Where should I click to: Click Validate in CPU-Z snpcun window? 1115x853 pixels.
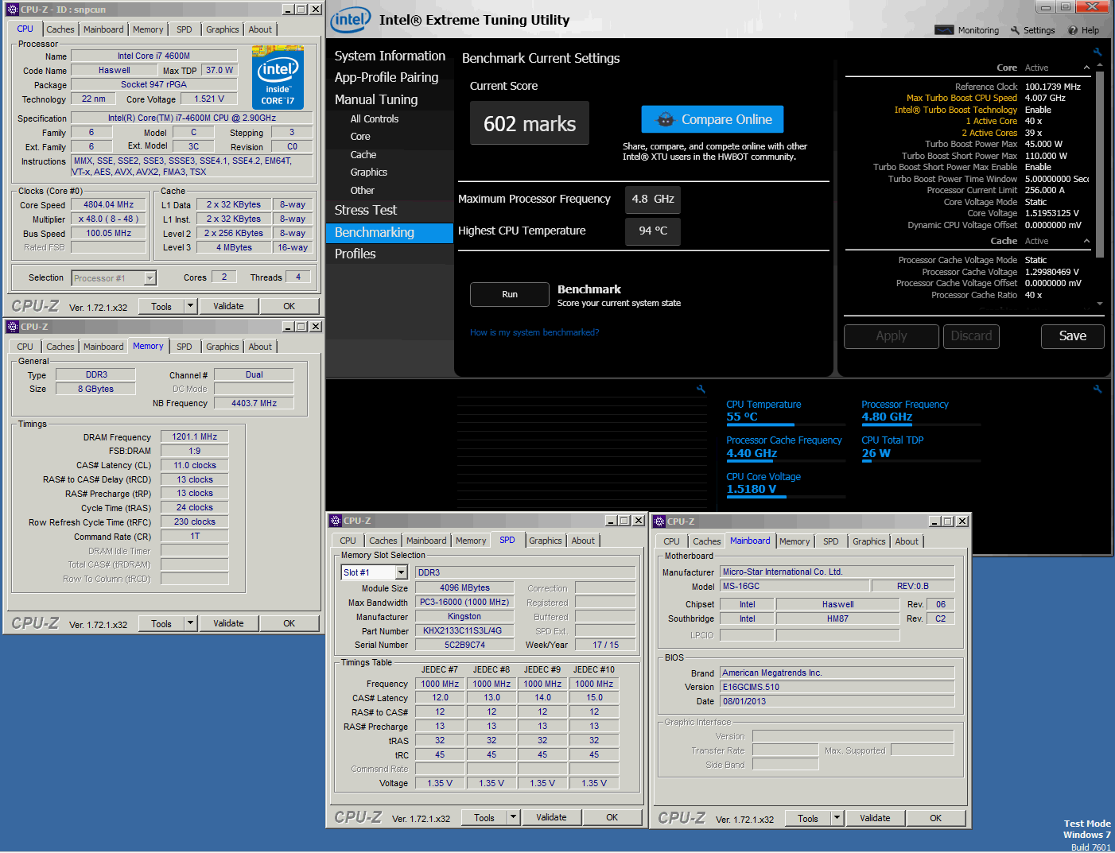coord(228,306)
